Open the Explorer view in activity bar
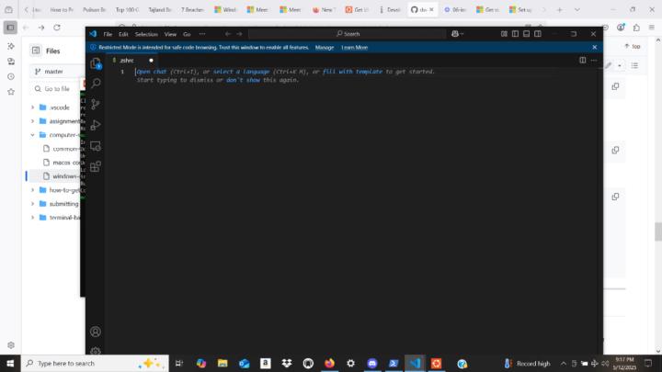Viewport: 662px width, 372px height. coord(96,63)
